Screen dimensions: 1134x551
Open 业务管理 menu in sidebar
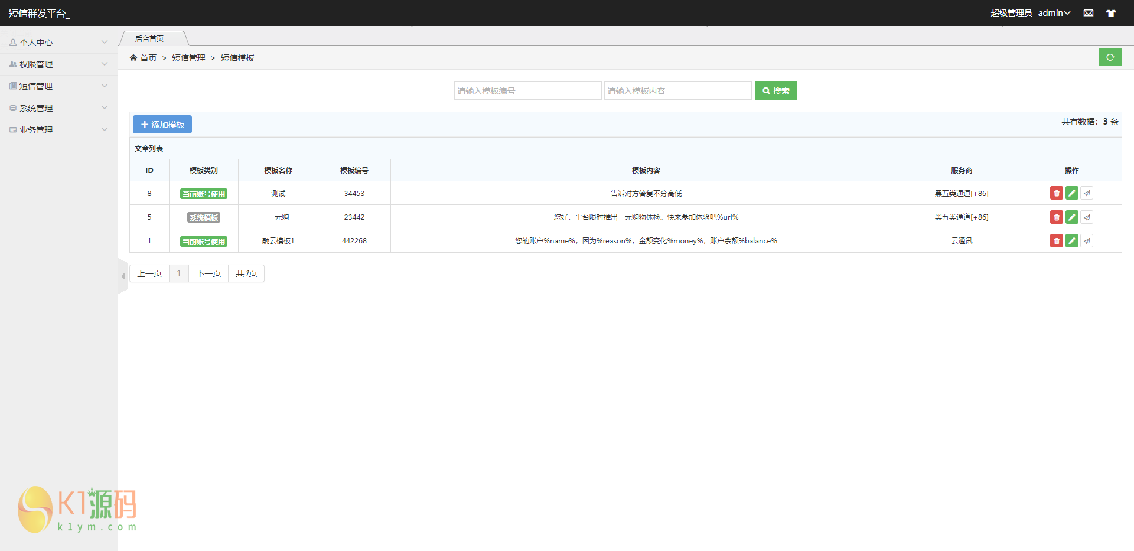coord(58,130)
